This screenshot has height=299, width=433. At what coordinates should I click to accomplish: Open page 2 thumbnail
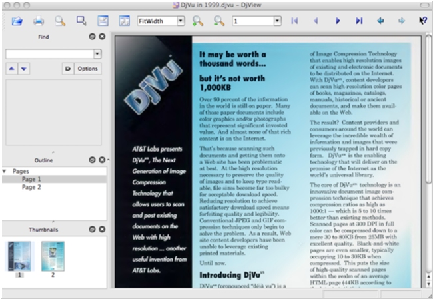(x=53, y=256)
